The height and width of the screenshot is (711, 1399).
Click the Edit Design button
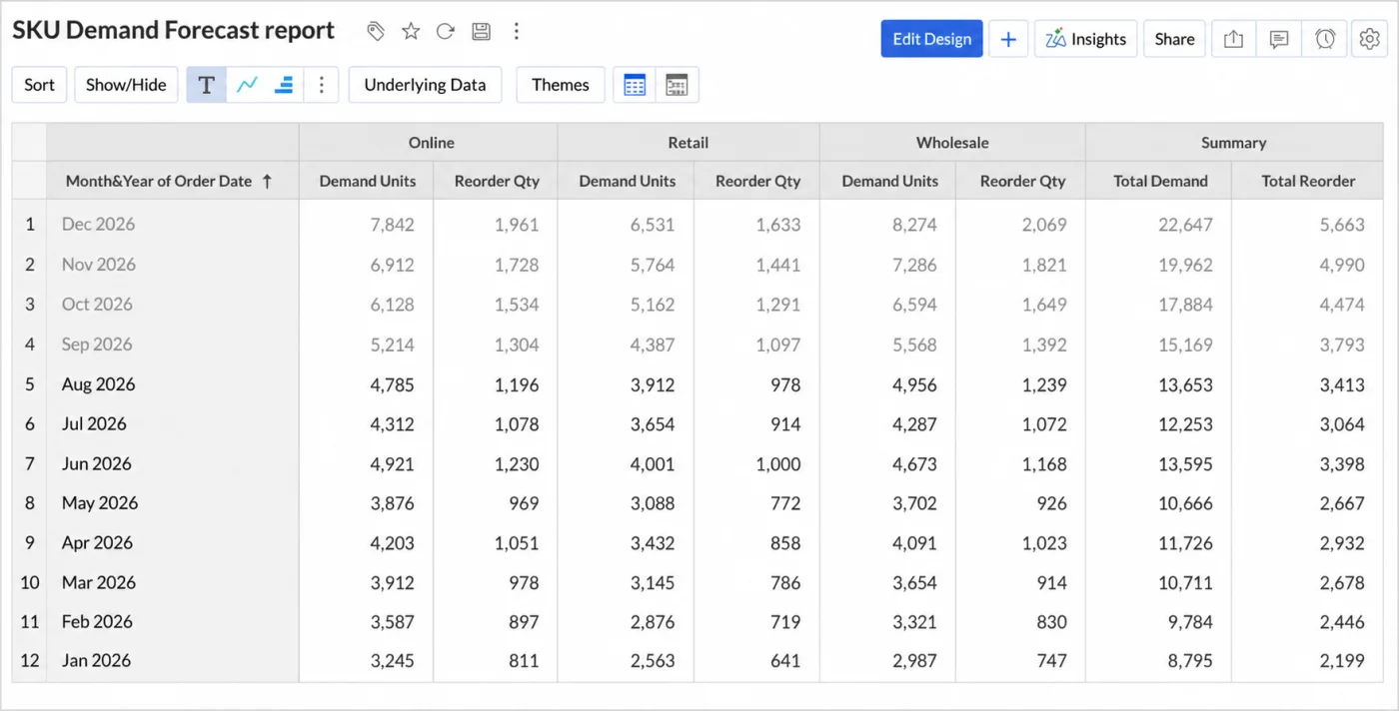coord(931,39)
